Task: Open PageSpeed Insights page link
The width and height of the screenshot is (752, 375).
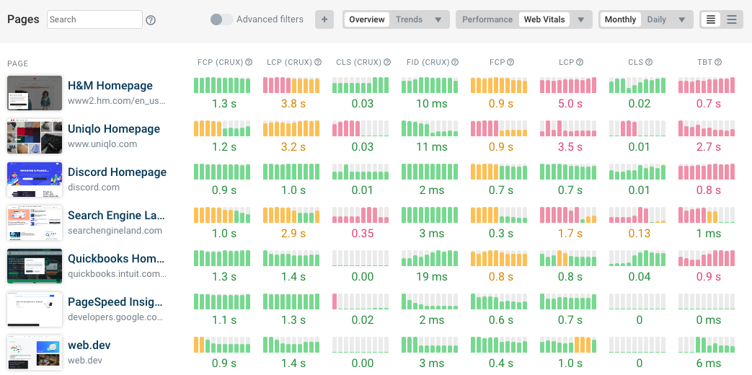Action: point(115,301)
